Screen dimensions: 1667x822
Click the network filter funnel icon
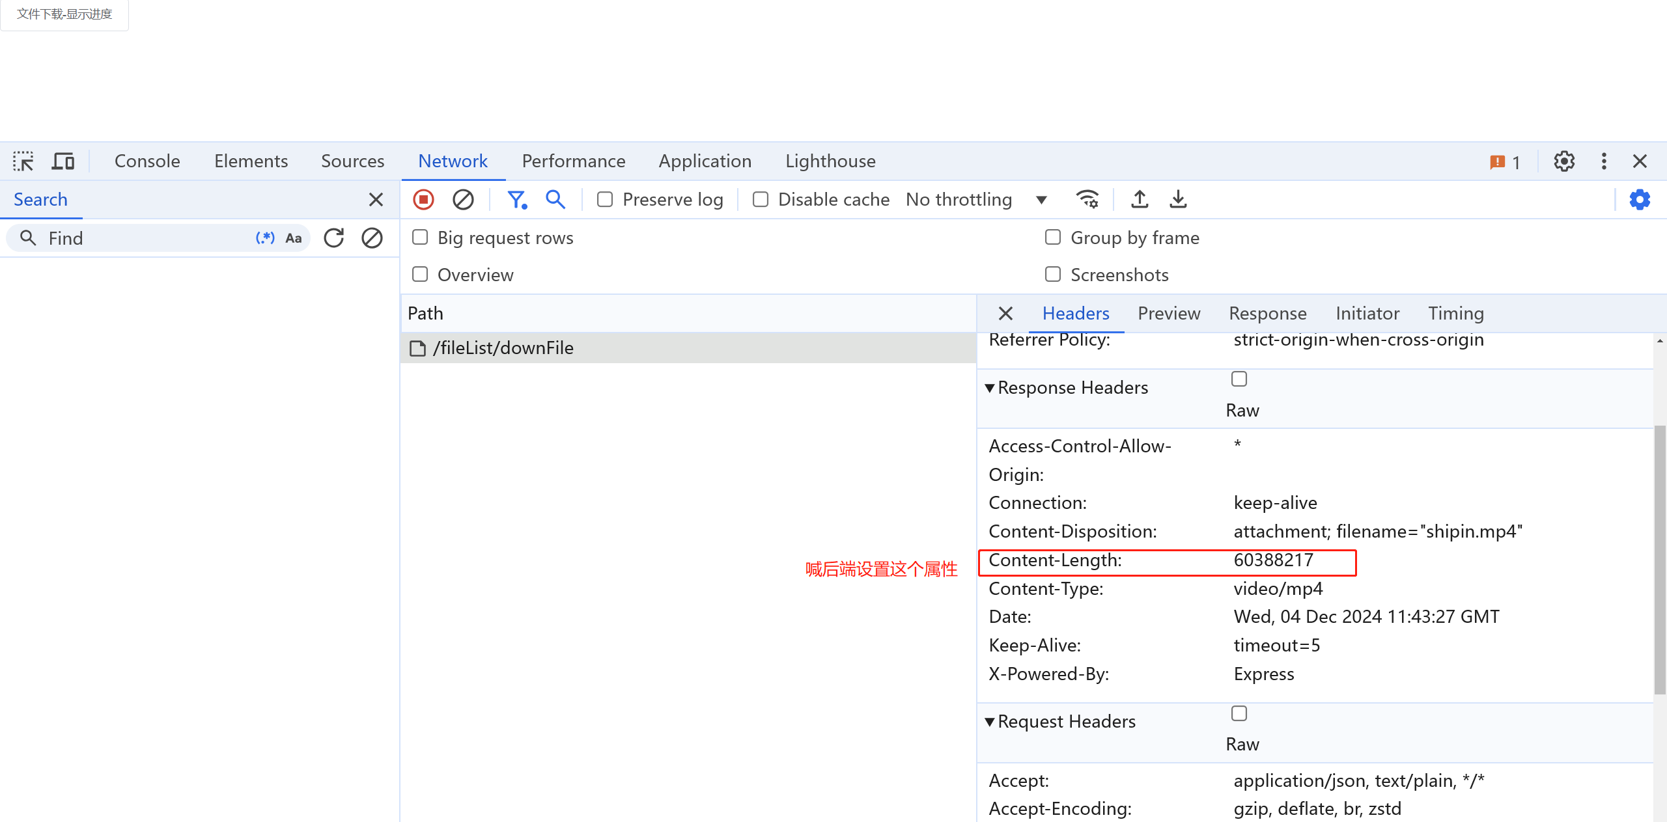516,199
